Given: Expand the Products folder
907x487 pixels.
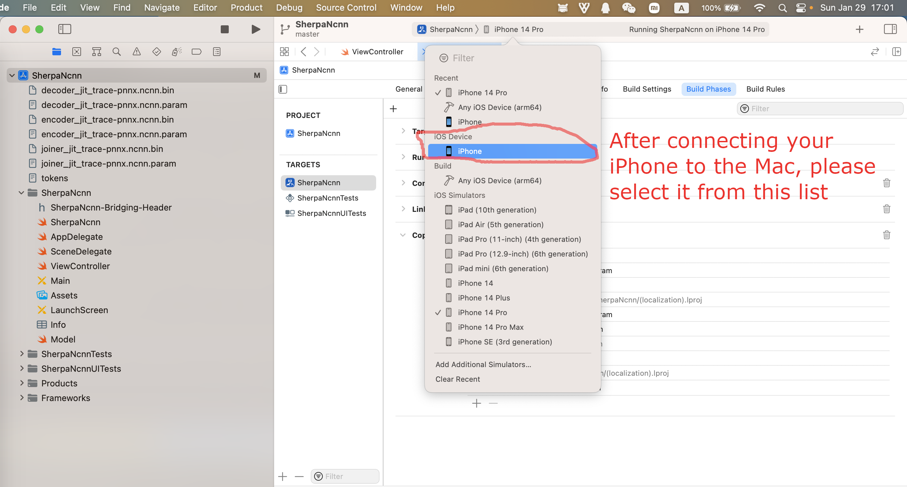Looking at the screenshot, I should (21, 383).
